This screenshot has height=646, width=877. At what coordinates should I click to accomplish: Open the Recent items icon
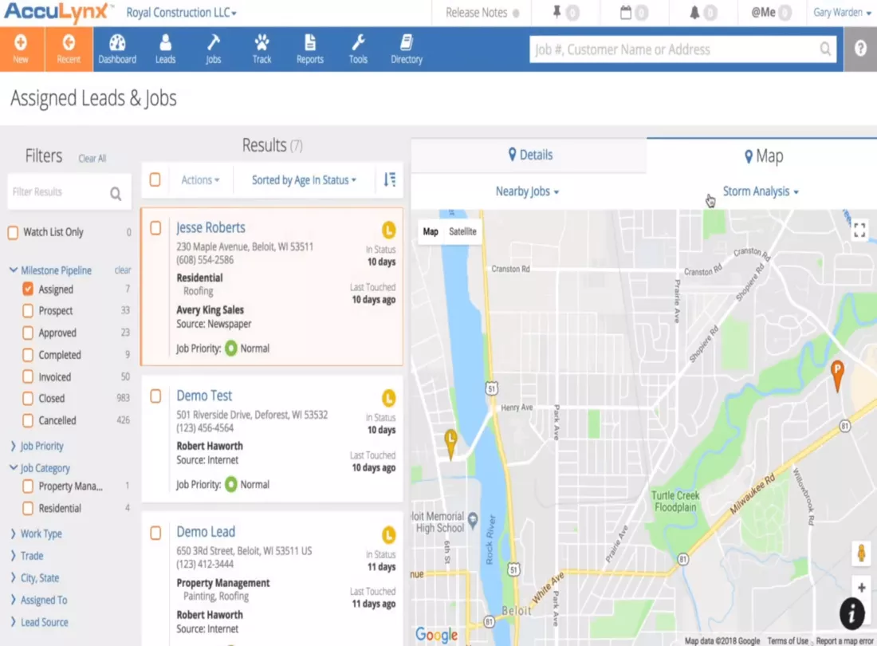pos(69,43)
